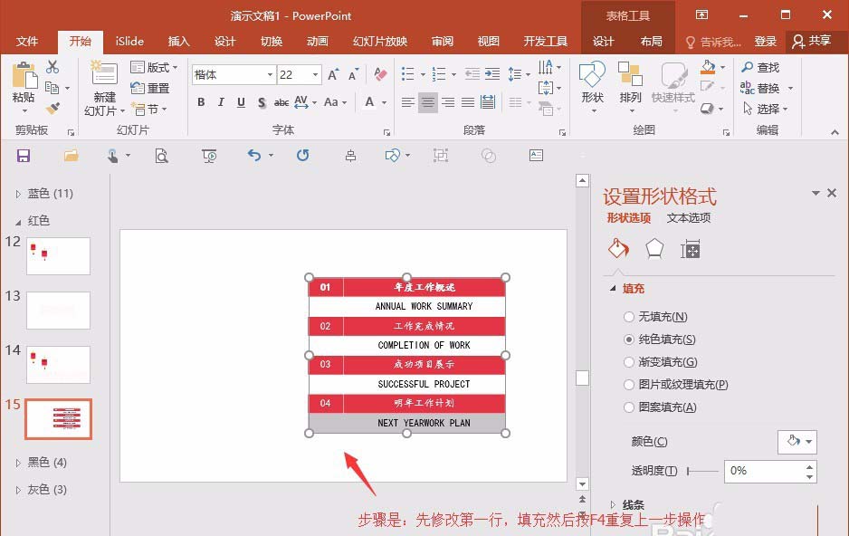Click the 新建幻灯片 new slide button

click(x=102, y=86)
